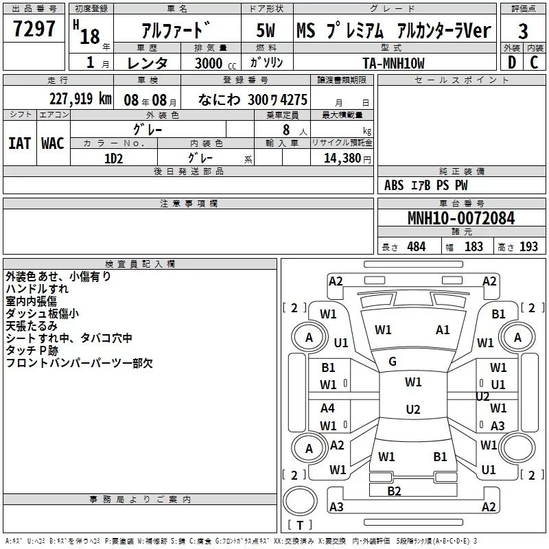Select door shape value 5W

coord(266,30)
